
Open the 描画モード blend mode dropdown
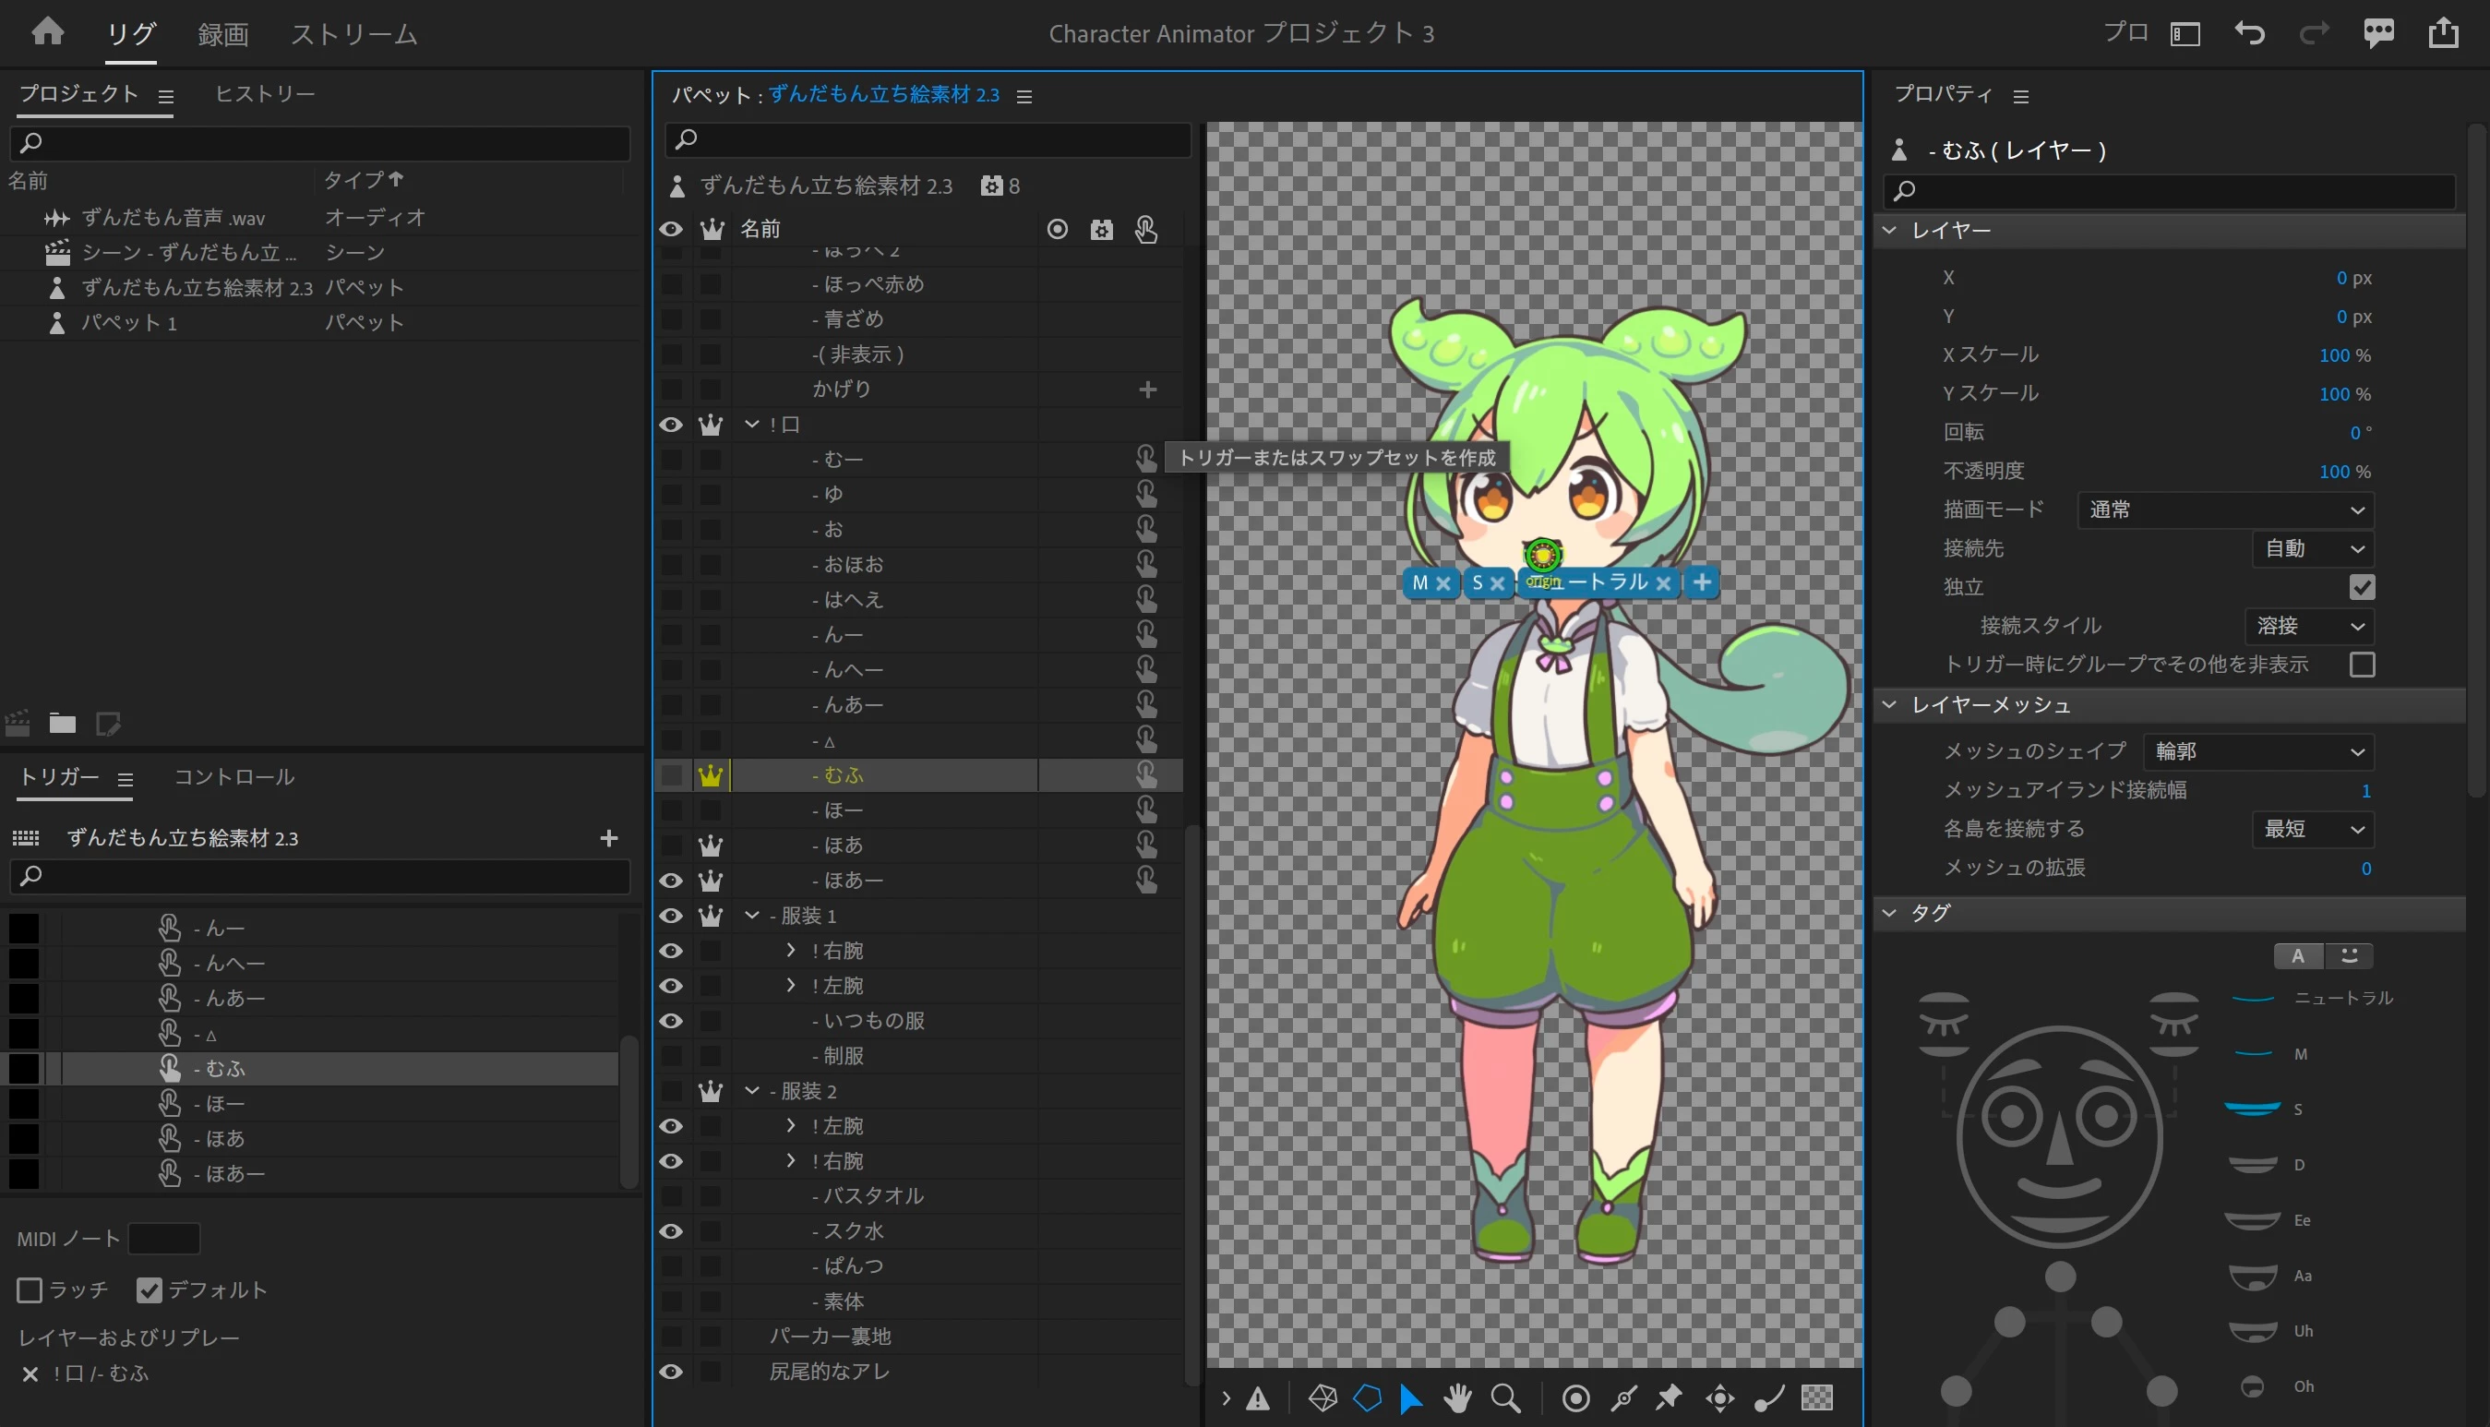2224,510
